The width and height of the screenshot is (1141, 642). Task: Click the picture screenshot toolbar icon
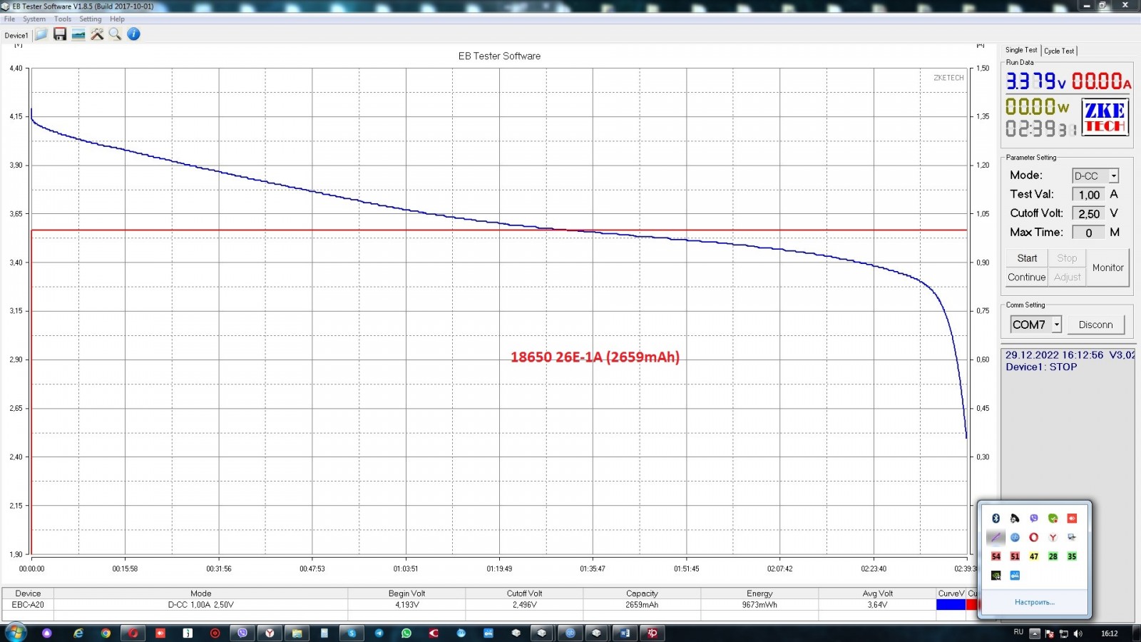78,34
